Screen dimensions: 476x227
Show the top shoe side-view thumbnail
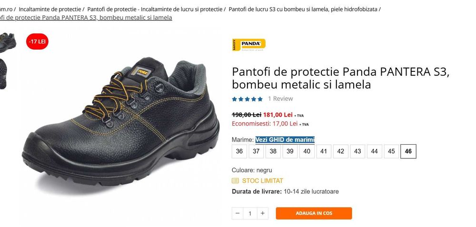pyautogui.click(x=8, y=42)
